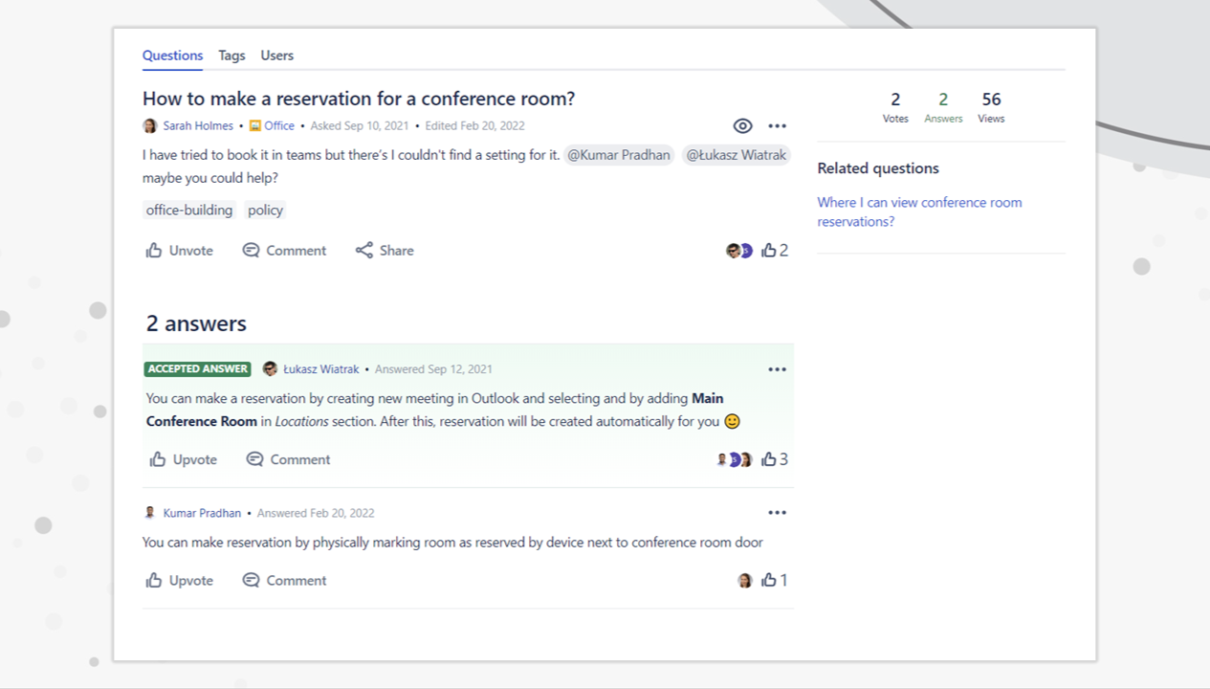The image size is (1210, 689).
Task: Comment on the question
Action: pos(284,251)
